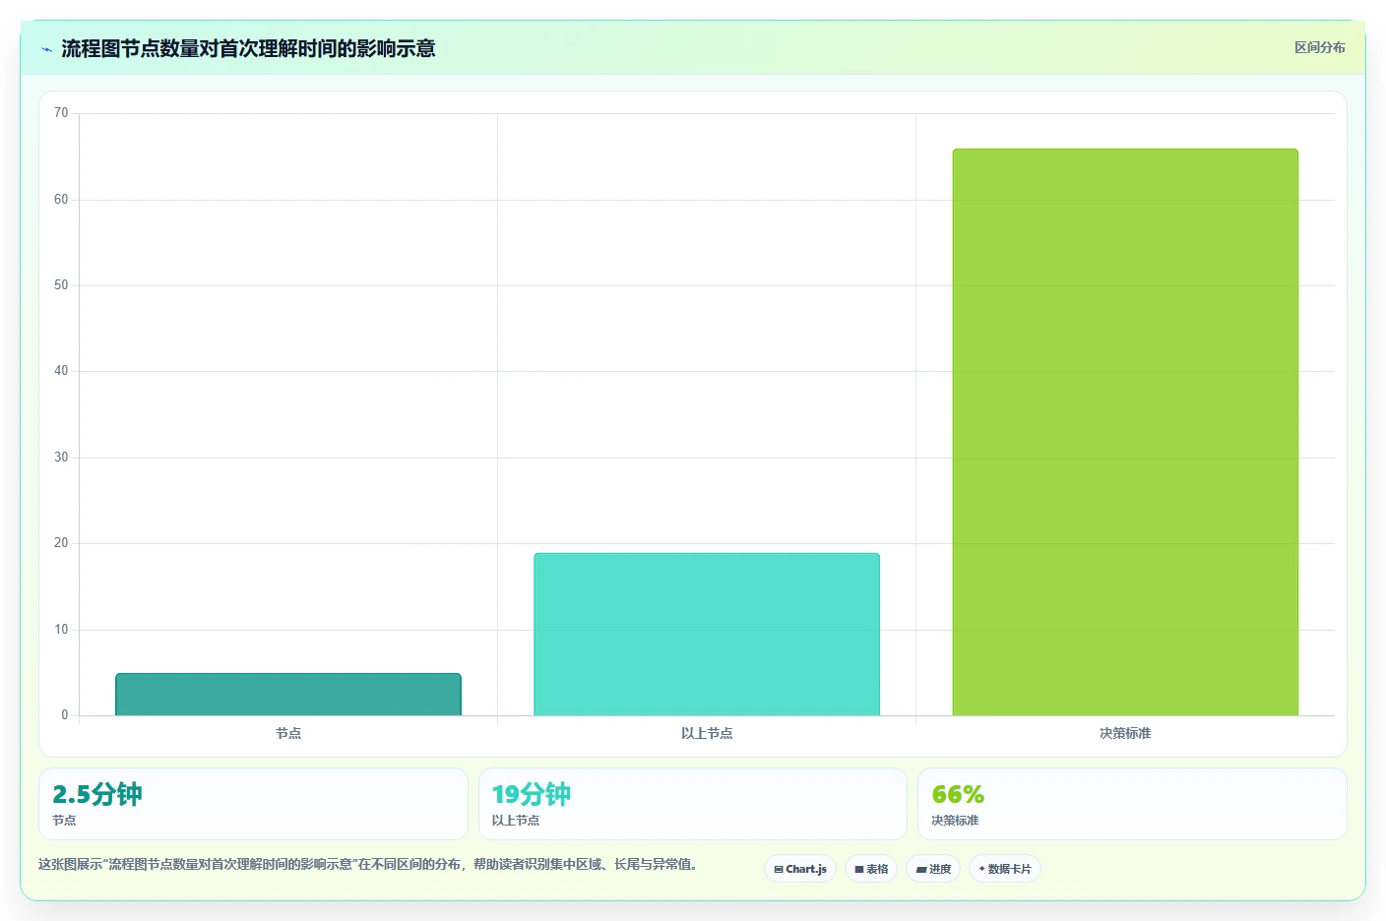Open the 66% 决策标准 stat card
The image size is (1386, 921).
[1132, 804]
